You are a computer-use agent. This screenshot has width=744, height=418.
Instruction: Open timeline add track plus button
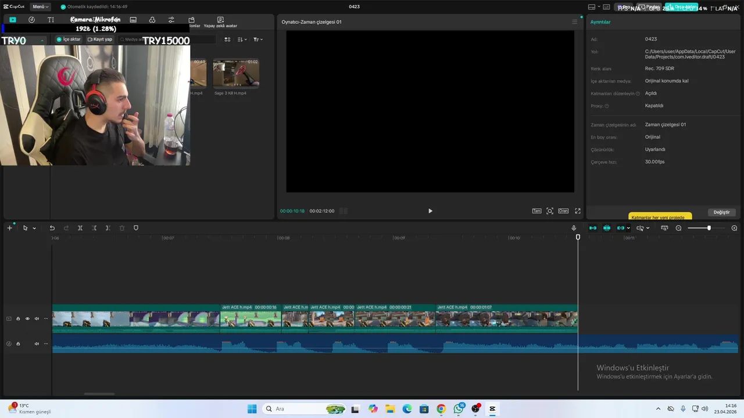[9, 228]
